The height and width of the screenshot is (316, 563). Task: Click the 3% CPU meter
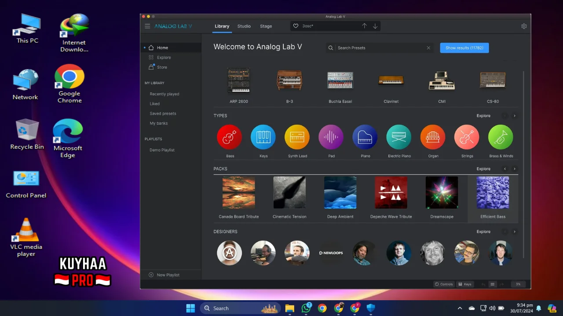[518, 284]
